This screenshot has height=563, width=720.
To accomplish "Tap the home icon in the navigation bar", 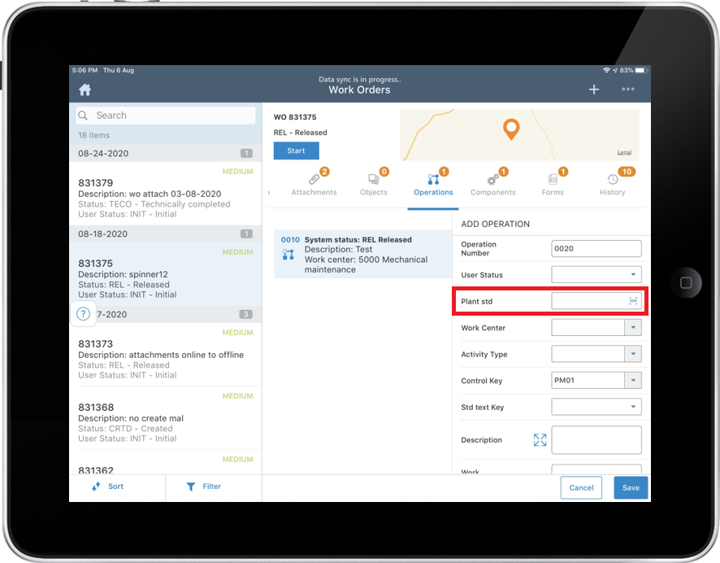I will 85,89.
